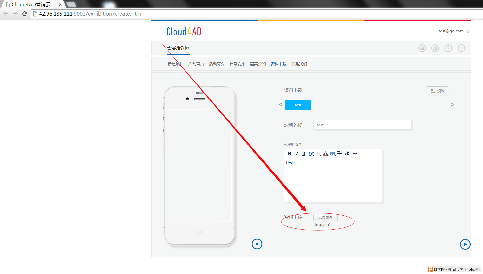Close the Cloud4AD营销云 browser tab

(x=60, y=5)
